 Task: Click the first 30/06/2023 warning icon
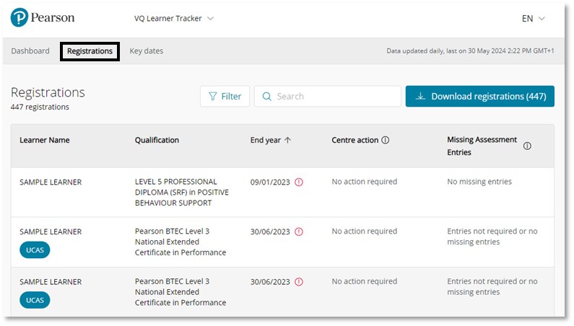[x=299, y=232]
